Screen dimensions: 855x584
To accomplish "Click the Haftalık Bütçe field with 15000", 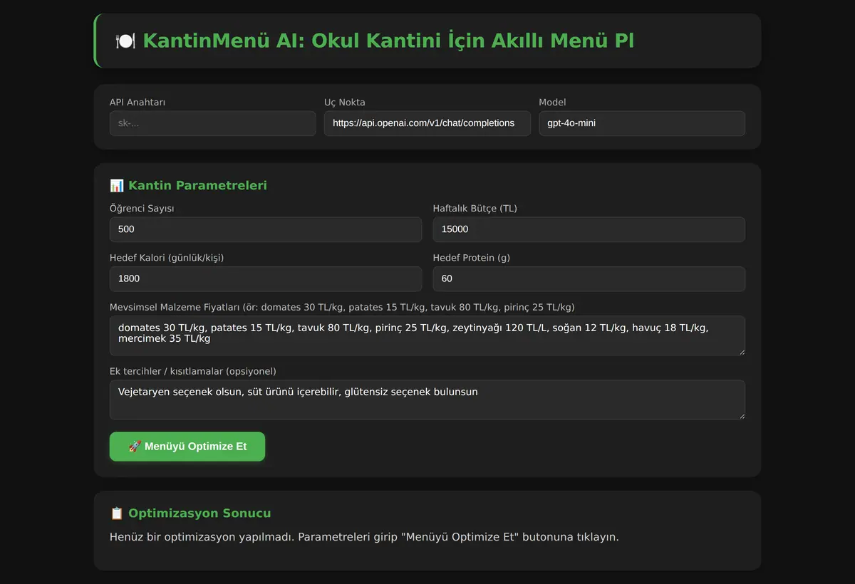I will coord(589,229).
